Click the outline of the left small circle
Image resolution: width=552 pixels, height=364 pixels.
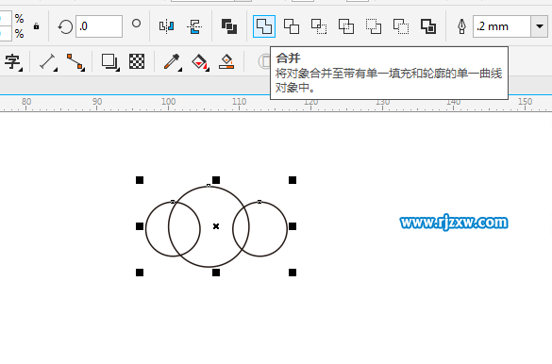click(146, 229)
